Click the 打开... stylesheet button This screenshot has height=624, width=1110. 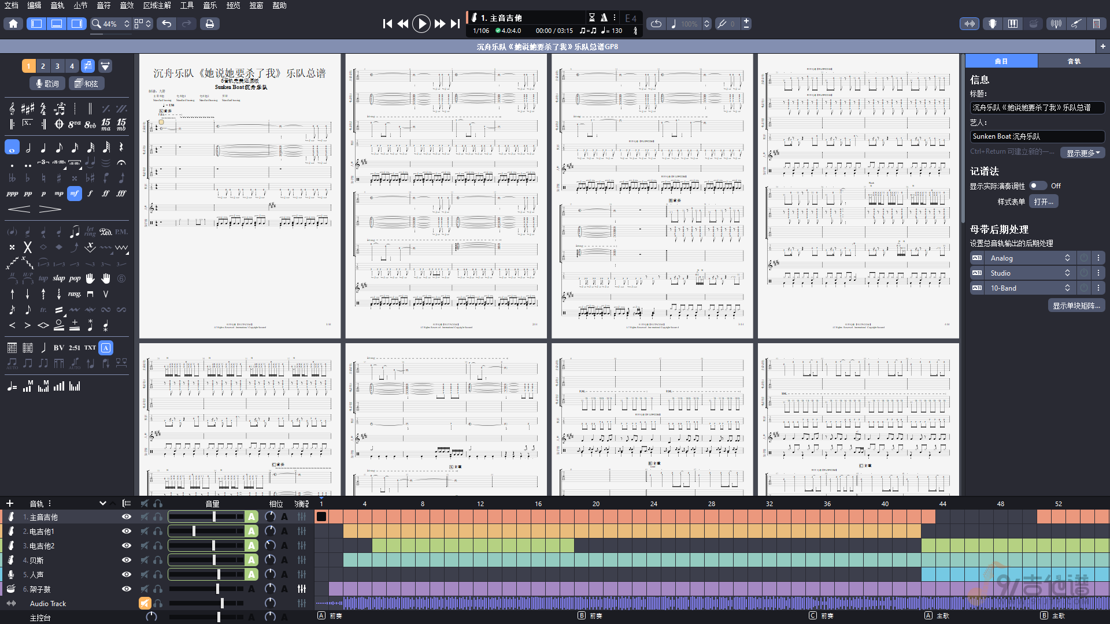point(1044,202)
